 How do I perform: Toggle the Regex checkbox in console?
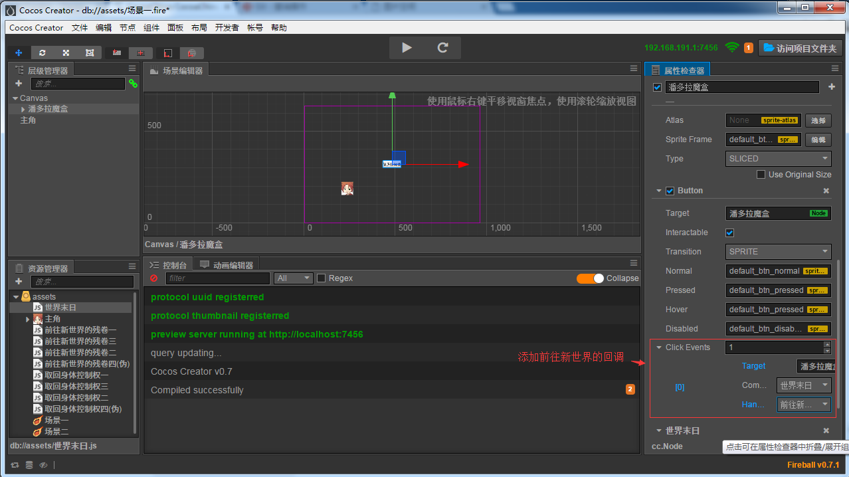[x=322, y=278]
